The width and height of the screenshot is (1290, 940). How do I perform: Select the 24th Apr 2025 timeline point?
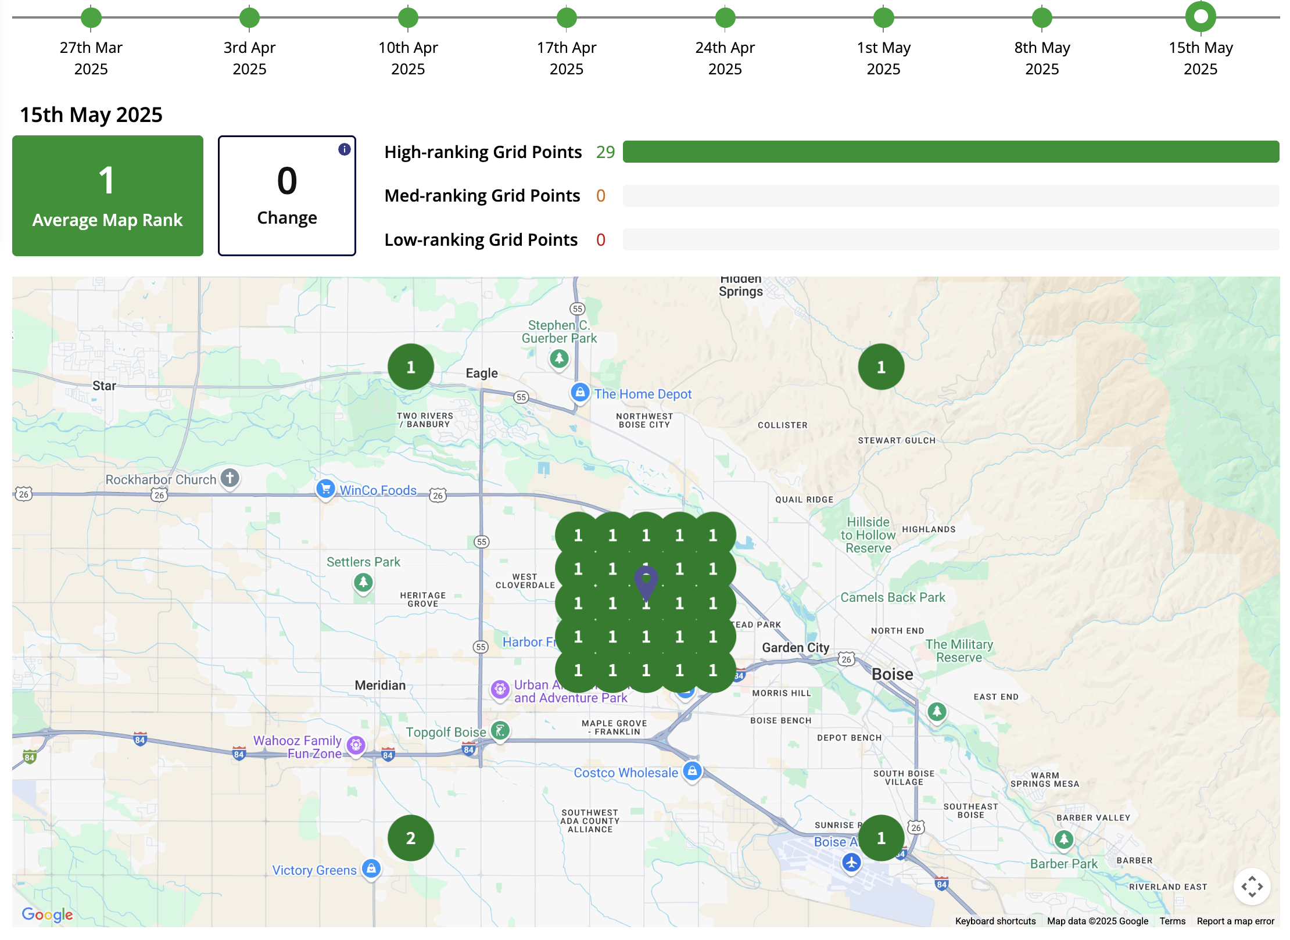click(x=725, y=17)
